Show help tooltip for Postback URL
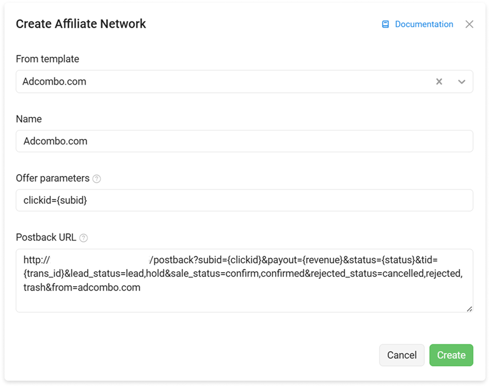The width and height of the screenshot is (490, 387). tap(84, 238)
